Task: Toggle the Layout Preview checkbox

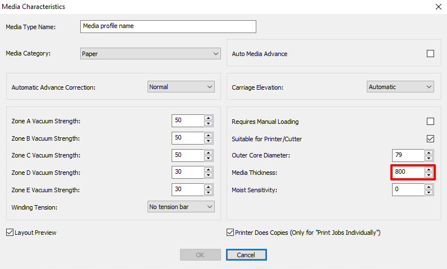Action: pyautogui.click(x=10, y=233)
